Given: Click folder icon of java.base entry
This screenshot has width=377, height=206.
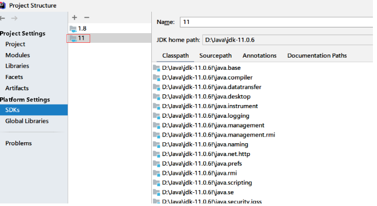Looking at the screenshot, I should pos(156,68).
